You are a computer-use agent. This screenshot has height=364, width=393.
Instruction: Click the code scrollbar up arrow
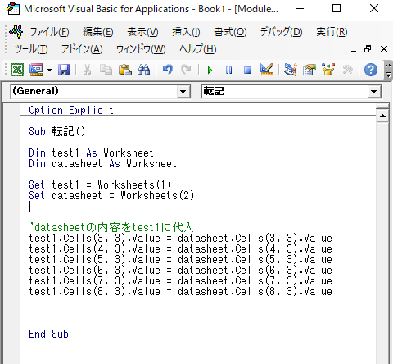[382, 116]
